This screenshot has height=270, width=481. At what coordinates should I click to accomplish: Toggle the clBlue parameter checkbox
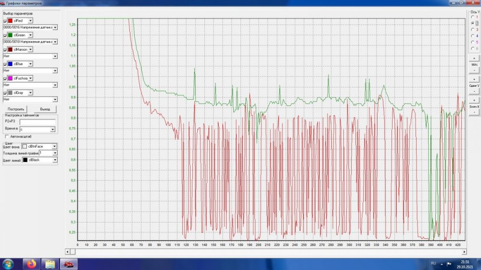click(5, 64)
